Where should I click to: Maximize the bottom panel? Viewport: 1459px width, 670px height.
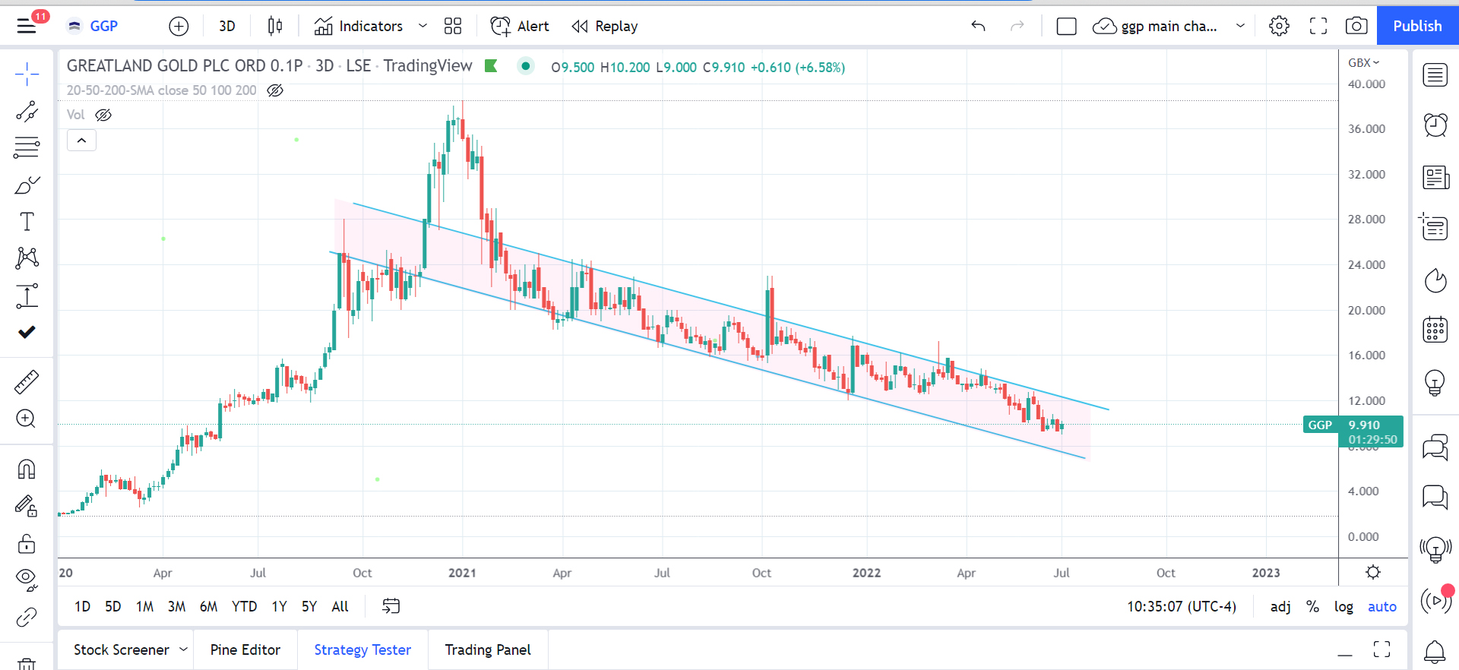(x=1381, y=649)
